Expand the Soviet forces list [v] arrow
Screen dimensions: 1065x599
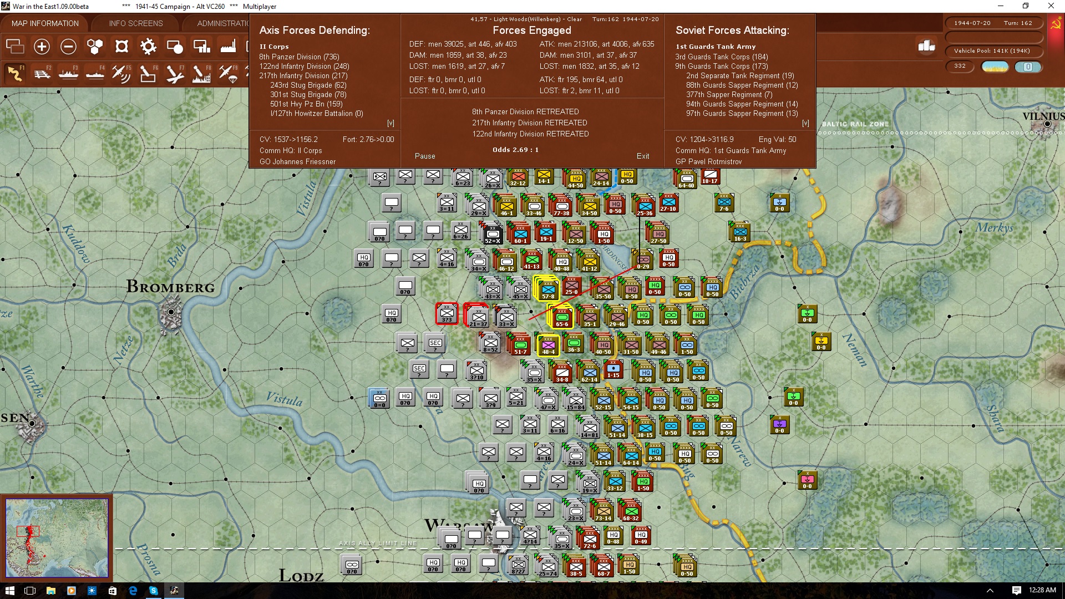pos(805,123)
